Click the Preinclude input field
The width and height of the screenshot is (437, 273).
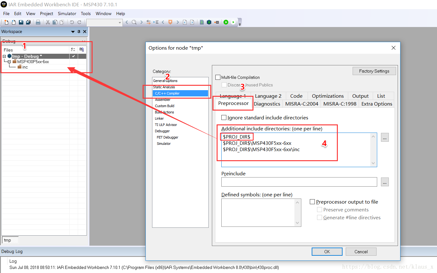[x=299, y=182]
